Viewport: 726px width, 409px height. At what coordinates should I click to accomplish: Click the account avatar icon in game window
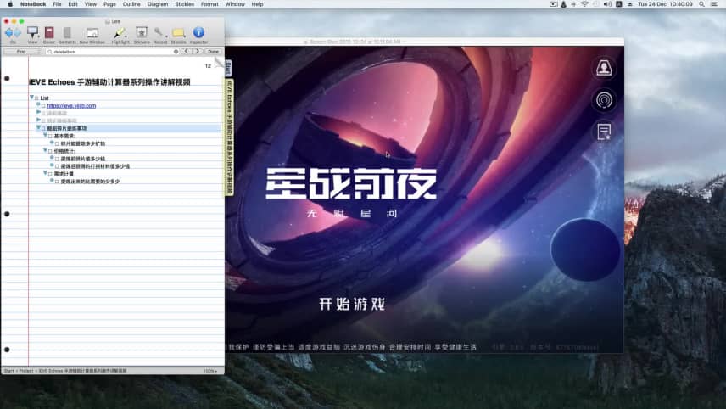click(604, 69)
